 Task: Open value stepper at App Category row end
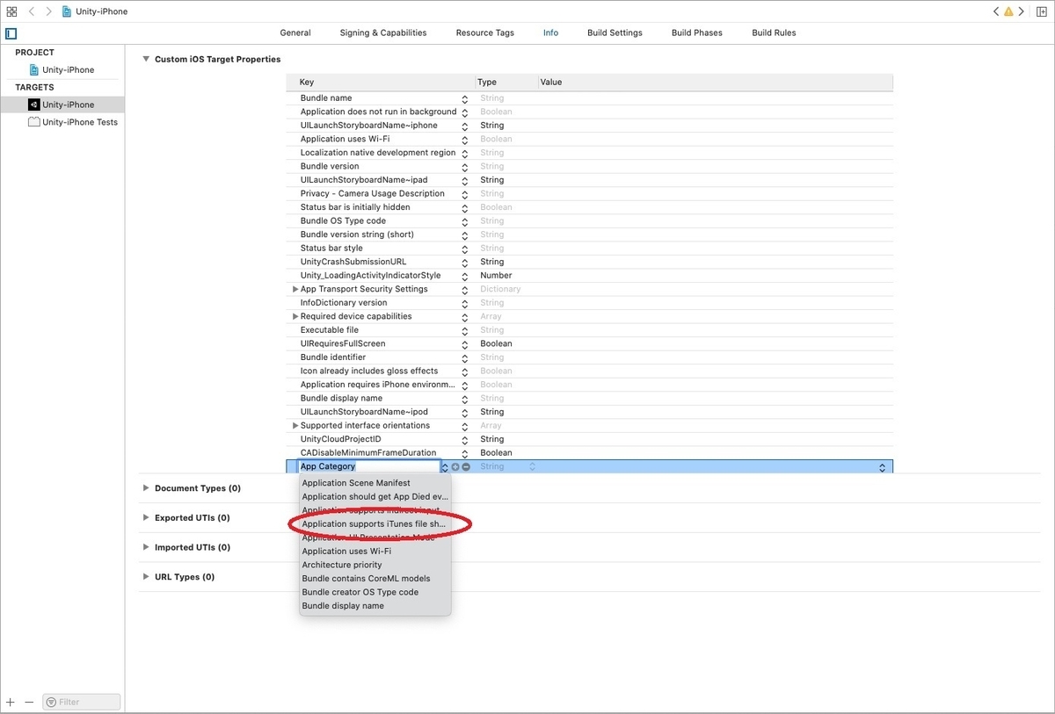click(882, 467)
